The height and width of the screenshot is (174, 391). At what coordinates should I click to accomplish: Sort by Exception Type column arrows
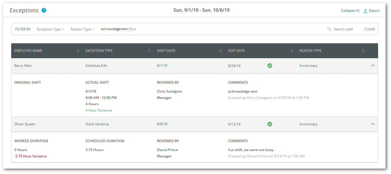pos(149,51)
